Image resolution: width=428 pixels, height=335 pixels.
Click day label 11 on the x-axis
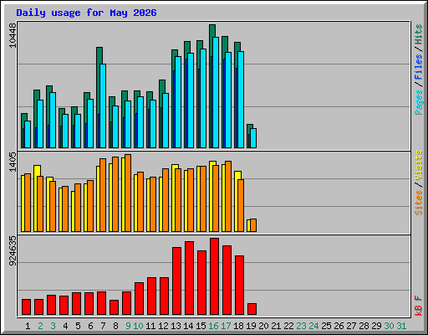point(150,326)
